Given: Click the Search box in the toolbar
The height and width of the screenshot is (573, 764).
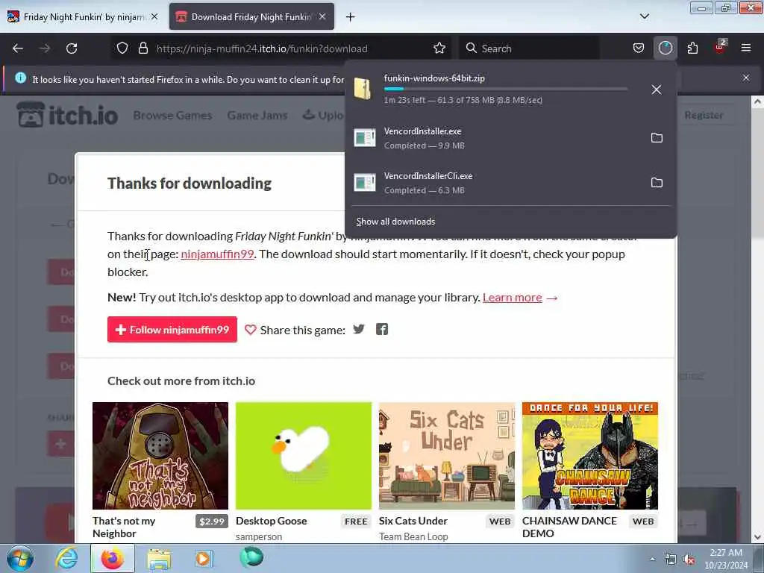Looking at the screenshot, I should [529, 48].
